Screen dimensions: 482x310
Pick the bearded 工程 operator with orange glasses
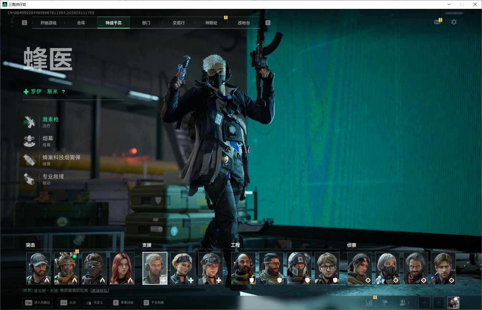pos(271,268)
